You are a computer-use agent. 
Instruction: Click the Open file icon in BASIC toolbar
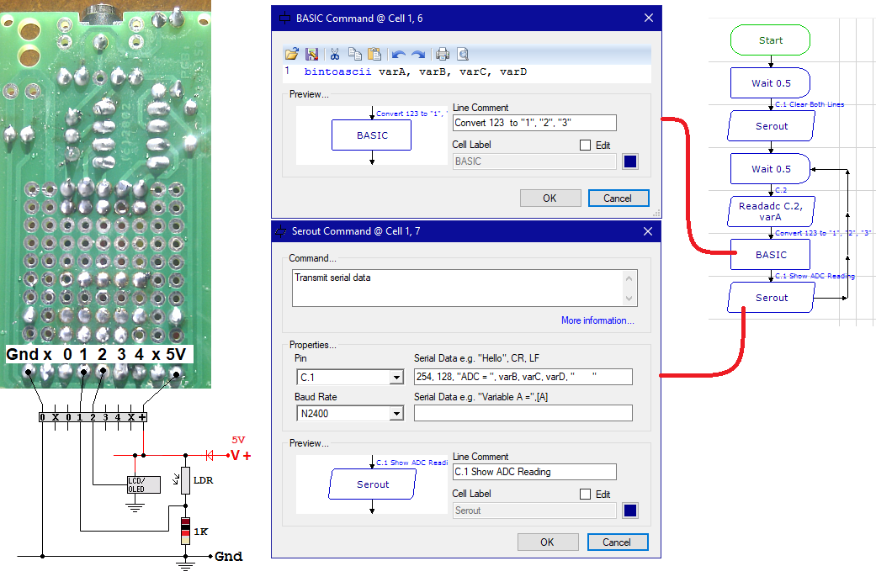291,54
